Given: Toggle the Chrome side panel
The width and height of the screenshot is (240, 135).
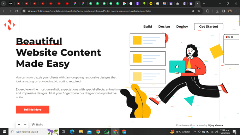Looking at the screenshot, I should point(223,11).
